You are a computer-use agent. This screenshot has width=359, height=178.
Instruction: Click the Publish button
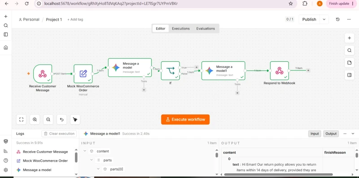309,19
